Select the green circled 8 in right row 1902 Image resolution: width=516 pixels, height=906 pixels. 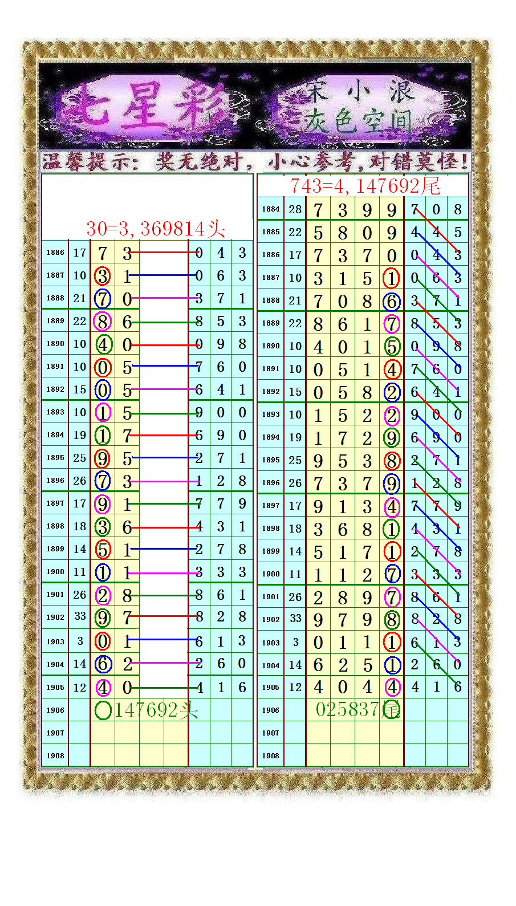391,619
